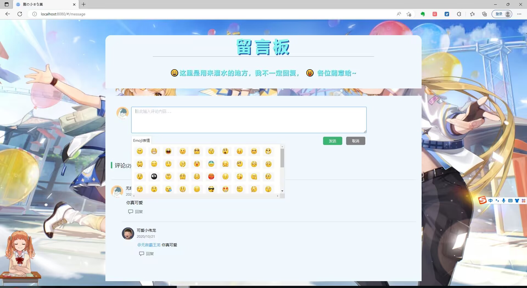
Task: Toggle Chinese/English input on Sogou bar
Action: pos(490,201)
